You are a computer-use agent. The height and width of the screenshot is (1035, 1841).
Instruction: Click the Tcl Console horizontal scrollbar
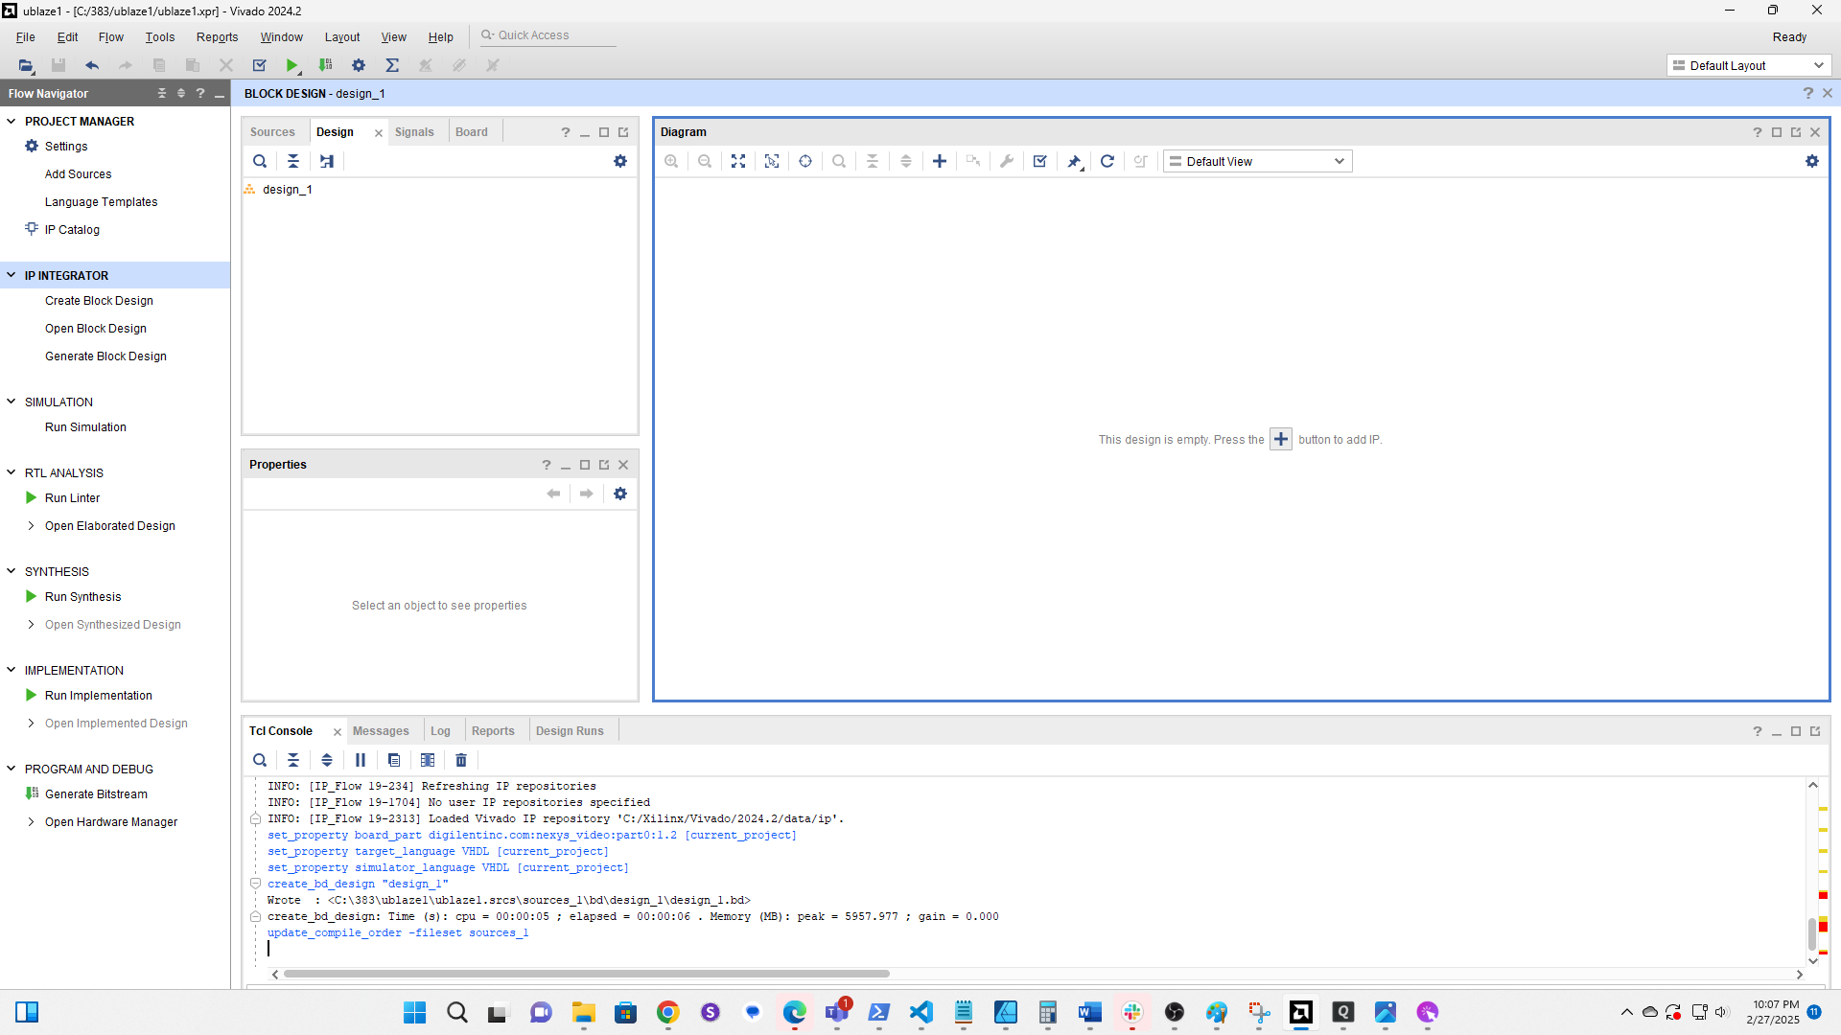coord(585,974)
